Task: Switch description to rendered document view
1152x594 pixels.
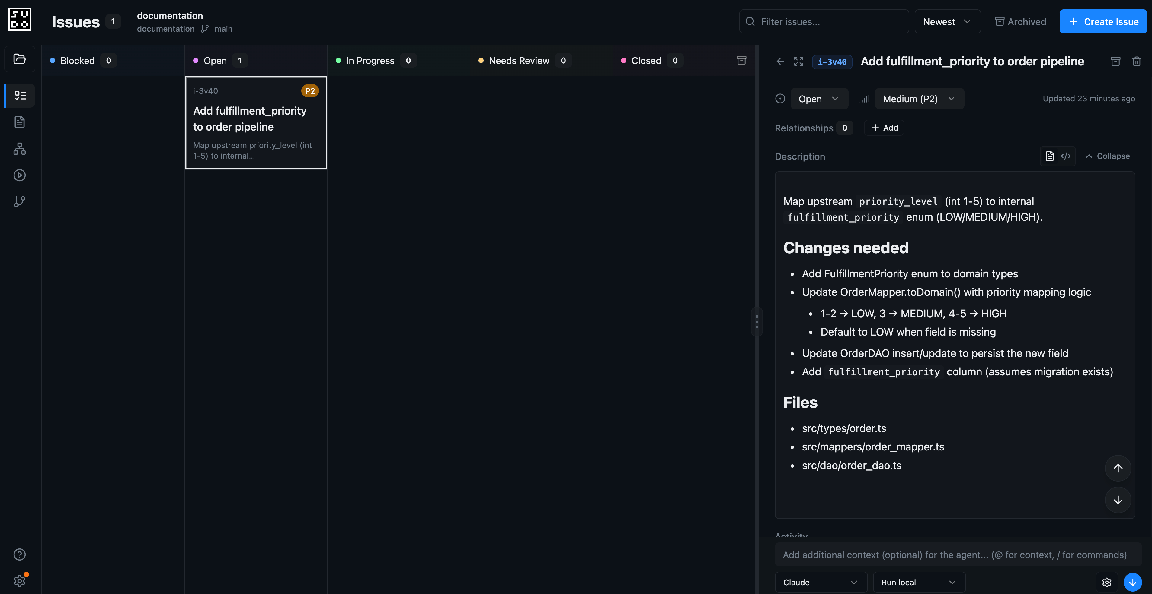Action: coord(1050,156)
